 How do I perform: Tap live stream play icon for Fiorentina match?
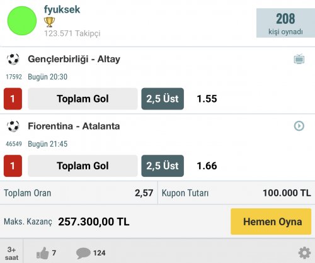coord(299,126)
